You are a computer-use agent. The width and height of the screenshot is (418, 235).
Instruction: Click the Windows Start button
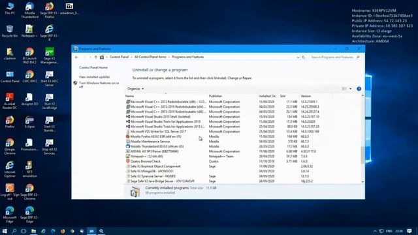5,231
